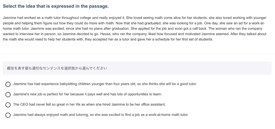This screenshot has width=275, height=129.
Task: Select the babysitting experience answer radio button
Action: [8, 84]
